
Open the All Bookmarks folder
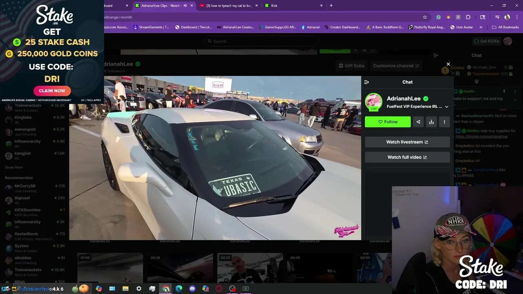505,27
